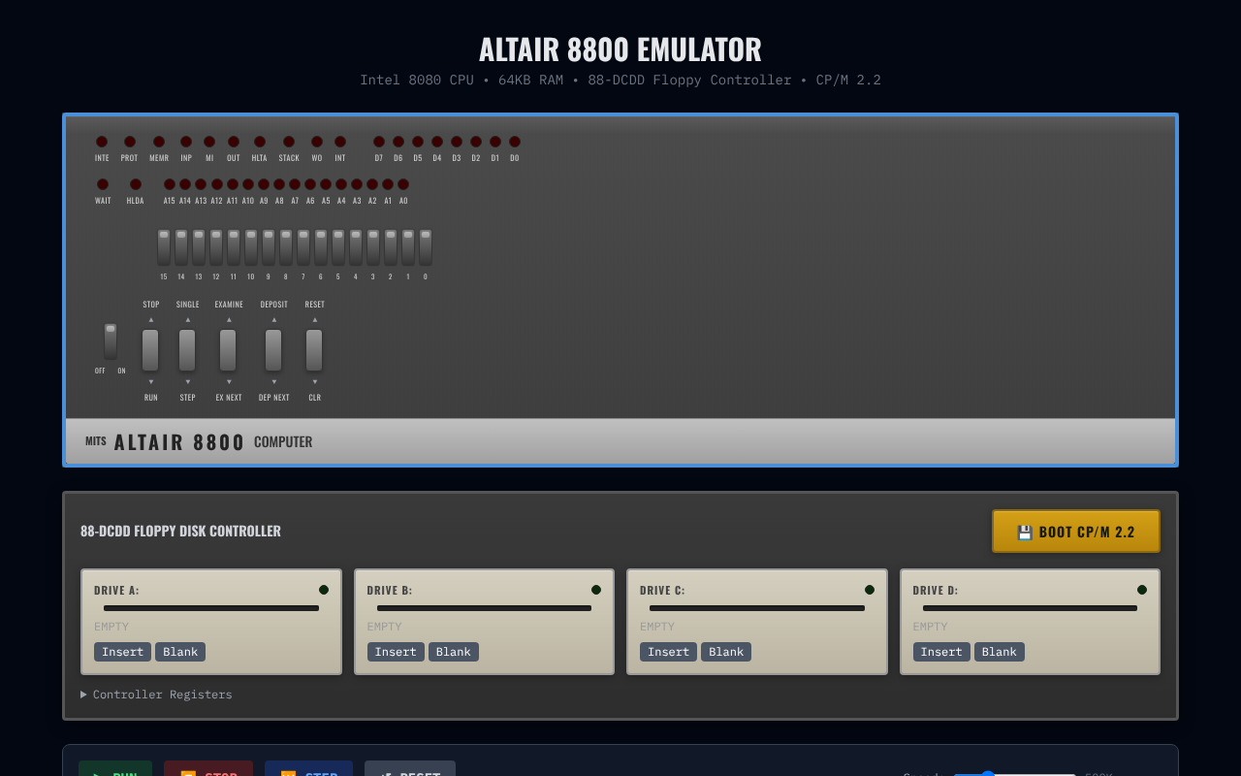This screenshot has width=1241, height=776.
Task: Click the "DRIVE D:" label
Action: pos(936,590)
